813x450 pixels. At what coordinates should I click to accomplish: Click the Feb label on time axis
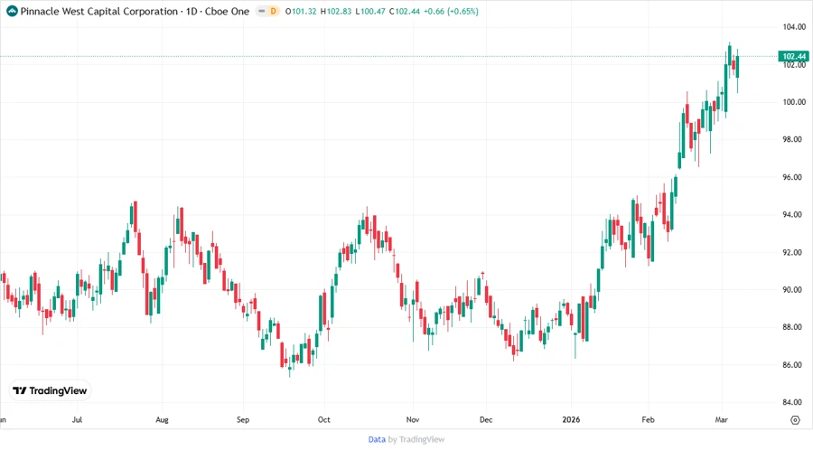[648, 419]
